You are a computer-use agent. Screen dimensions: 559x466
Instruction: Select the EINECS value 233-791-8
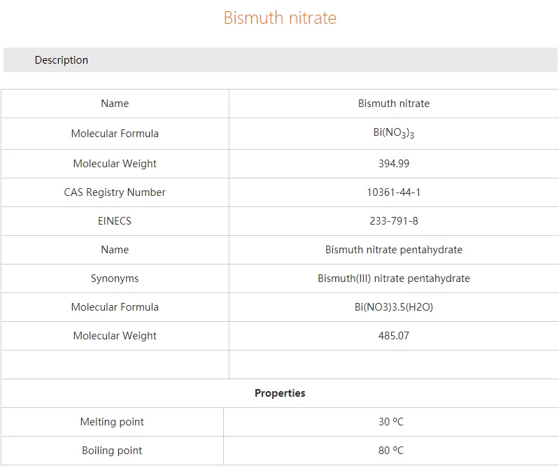click(394, 221)
